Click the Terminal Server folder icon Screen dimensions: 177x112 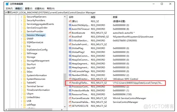click(24, 86)
